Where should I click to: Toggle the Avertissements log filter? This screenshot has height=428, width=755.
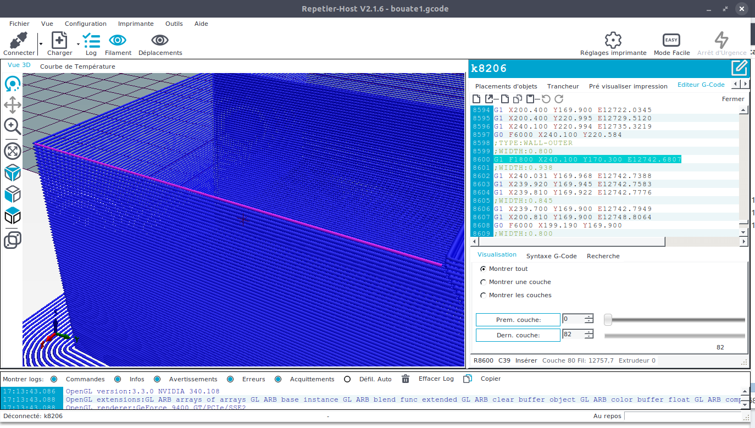coord(157,379)
